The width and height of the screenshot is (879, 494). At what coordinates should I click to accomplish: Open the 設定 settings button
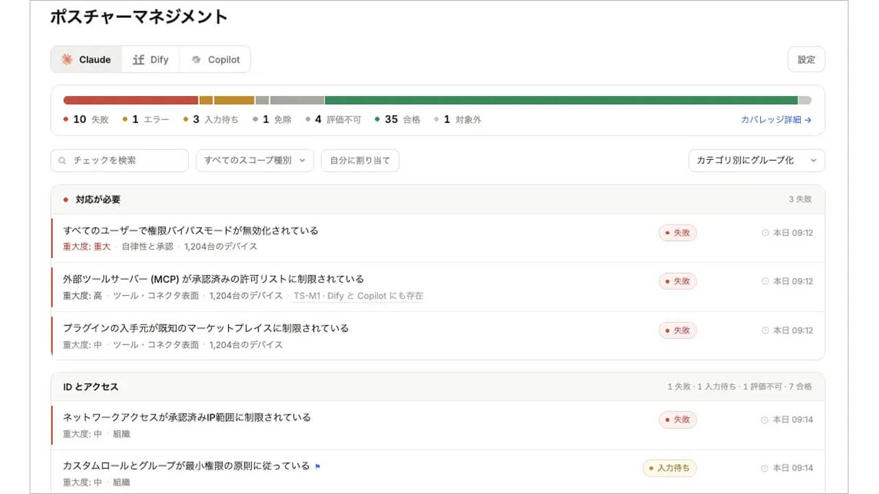[x=806, y=60]
